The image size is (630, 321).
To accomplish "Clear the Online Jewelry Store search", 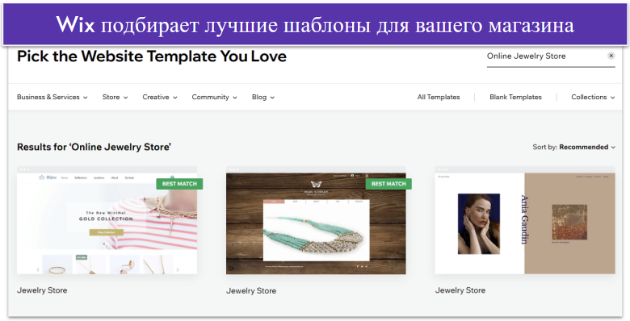I will [611, 56].
